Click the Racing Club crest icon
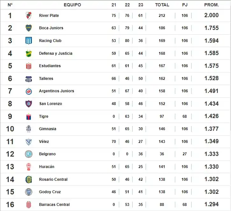The image size is (231, 211). pyautogui.click(x=29, y=41)
